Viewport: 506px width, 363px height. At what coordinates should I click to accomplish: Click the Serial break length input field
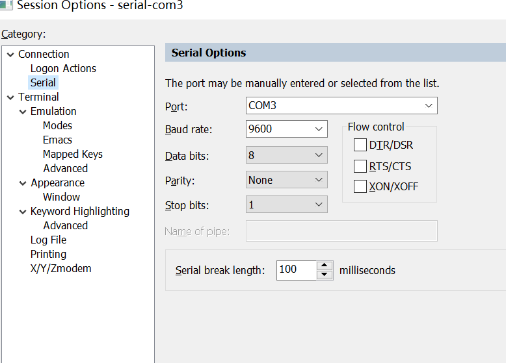(x=296, y=269)
